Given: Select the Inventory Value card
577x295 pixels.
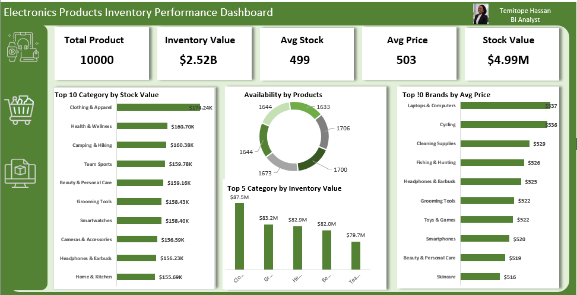Looking at the screenshot, I should coord(204,53).
